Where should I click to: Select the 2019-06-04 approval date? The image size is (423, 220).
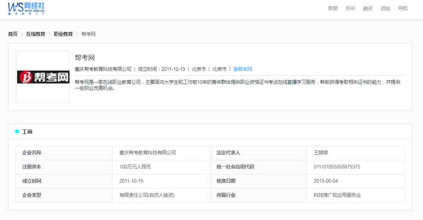click(x=325, y=181)
